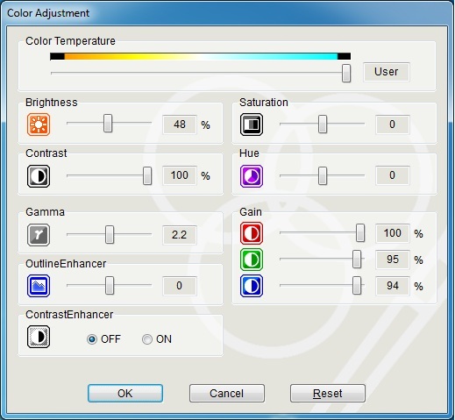
Task: Click the ContrastEnhancer icon
Action: (39, 337)
